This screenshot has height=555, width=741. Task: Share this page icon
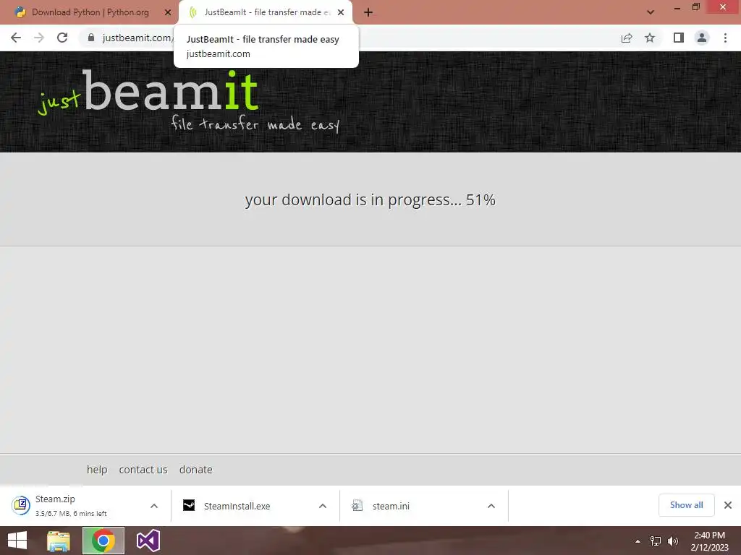(x=627, y=38)
